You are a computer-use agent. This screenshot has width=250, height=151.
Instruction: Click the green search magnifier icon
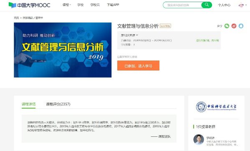207,5
